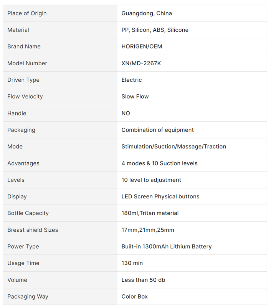Select the 'Color Box' value cell
Screen dimensions: 271x307
point(134,297)
